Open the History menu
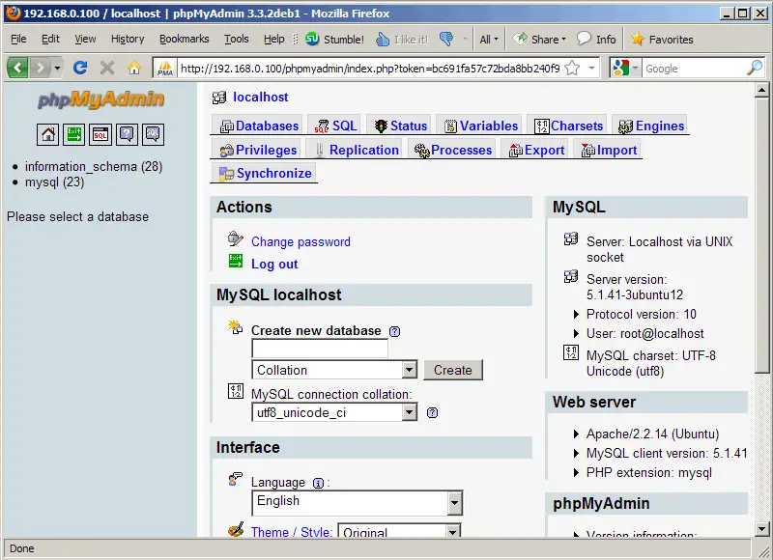This screenshot has width=773, height=560. 128,39
